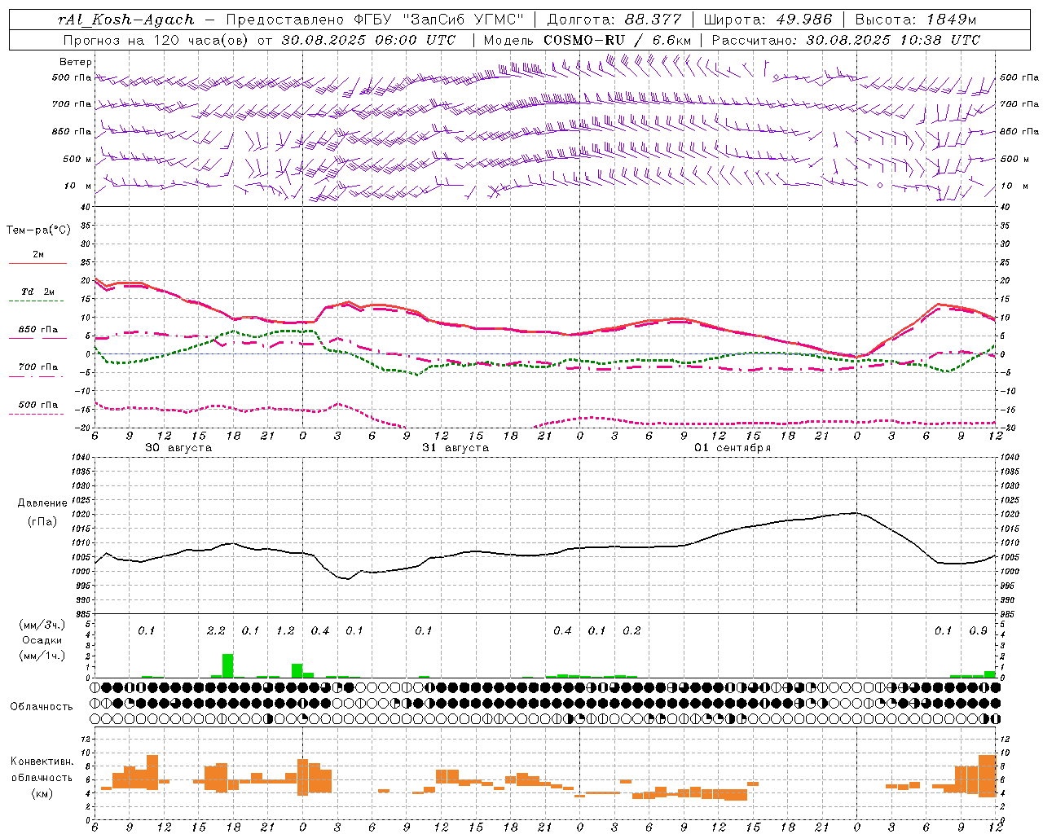Click the 31 августа date label
The height and width of the screenshot is (834, 1043).
click(x=455, y=448)
